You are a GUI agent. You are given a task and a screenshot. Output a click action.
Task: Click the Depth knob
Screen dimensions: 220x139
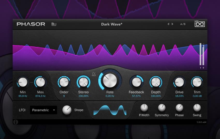pos(156,82)
